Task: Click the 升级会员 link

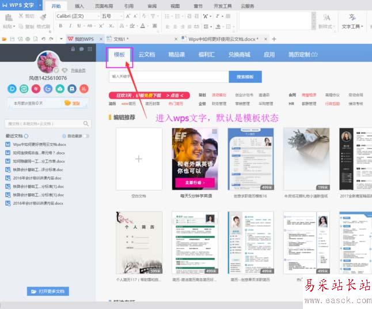Action: pos(78,70)
